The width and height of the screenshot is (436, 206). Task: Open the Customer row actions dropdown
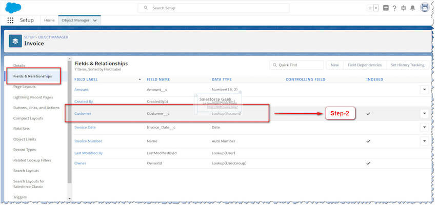click(x=424, y=114)
